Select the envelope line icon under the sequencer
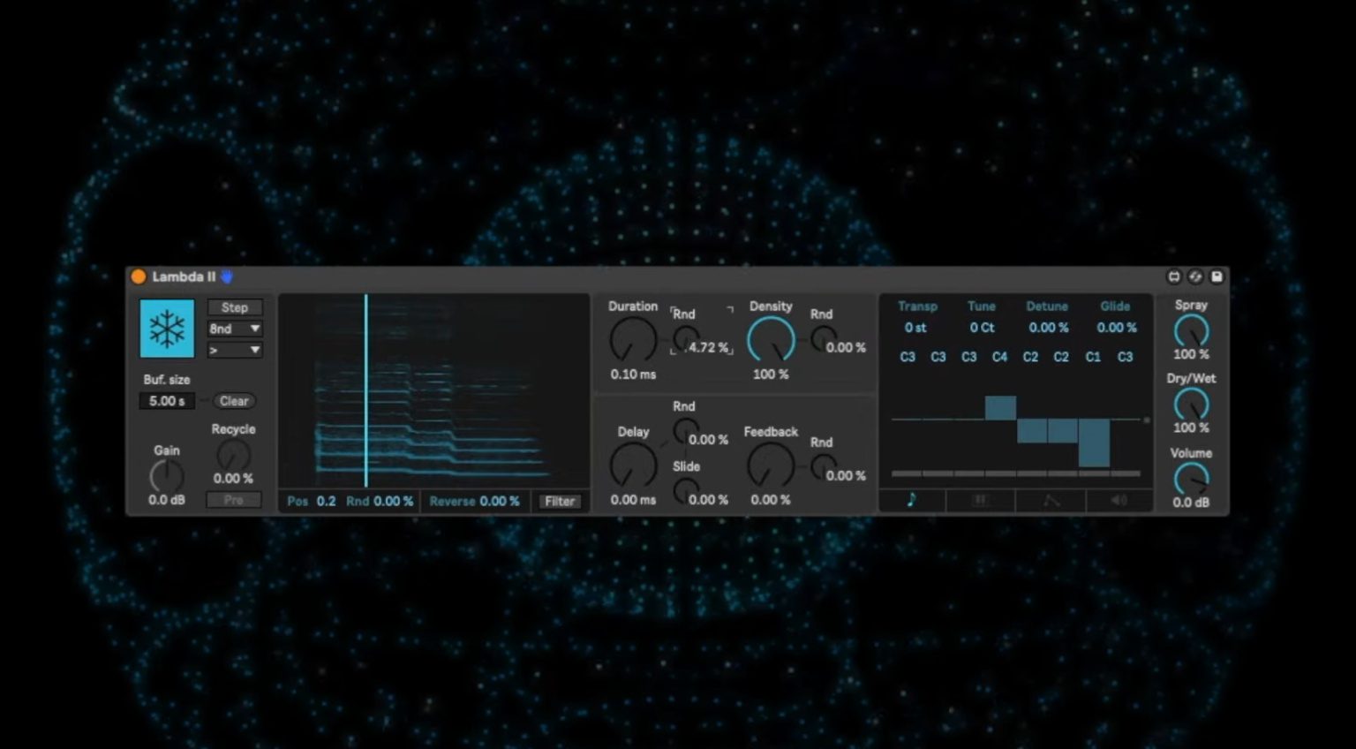Screen dimensions: 1356x749 click(1050, 500)
